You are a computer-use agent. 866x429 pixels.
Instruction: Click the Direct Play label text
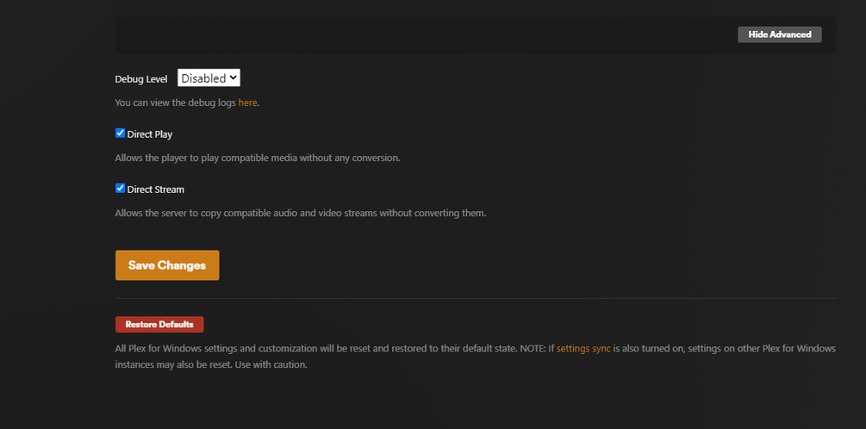(150, 134)
